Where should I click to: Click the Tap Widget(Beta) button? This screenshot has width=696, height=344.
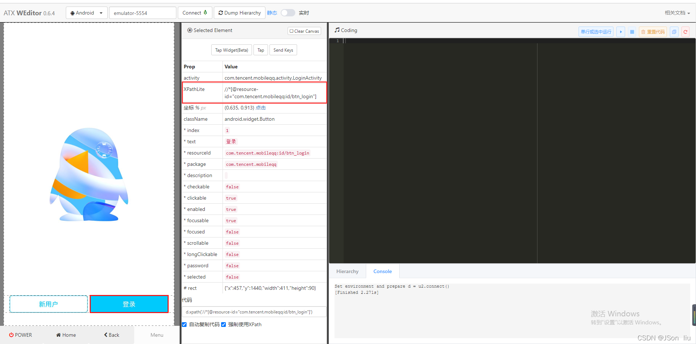(232, 50)
